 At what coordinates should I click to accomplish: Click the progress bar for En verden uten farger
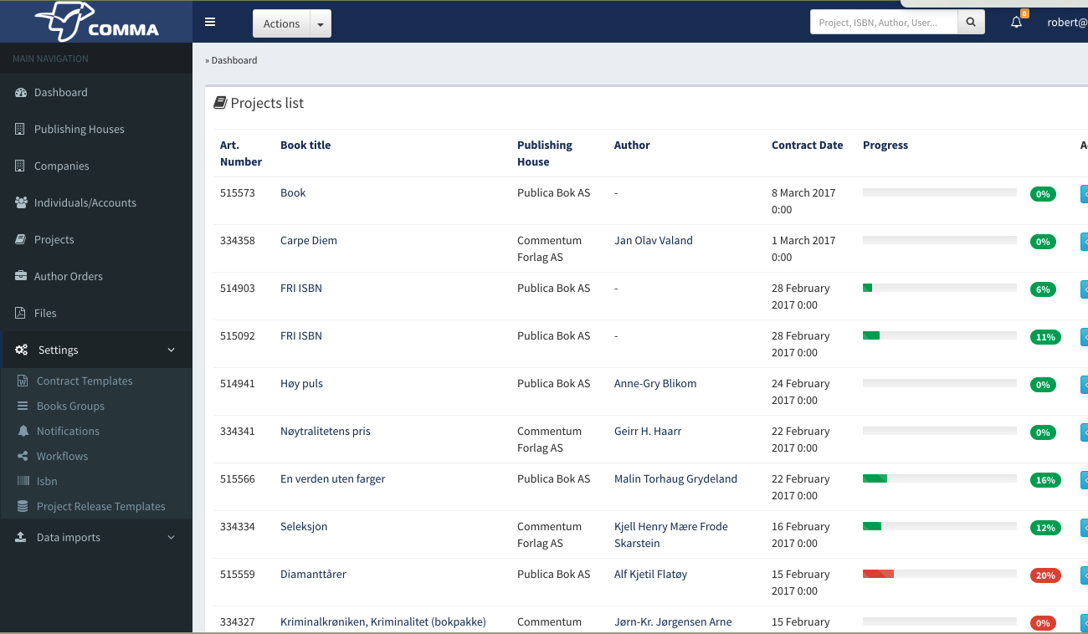pyautogui.click(x=940, y=478)
